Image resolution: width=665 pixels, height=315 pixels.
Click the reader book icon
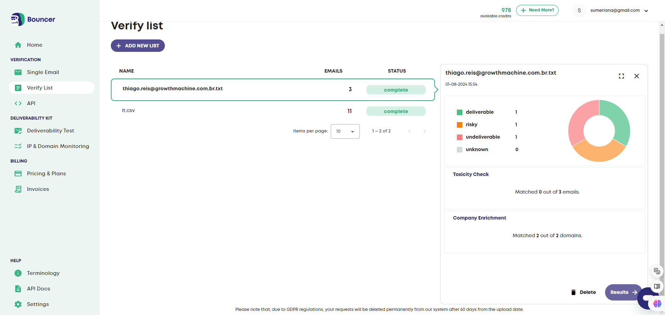tap(657, 286)
